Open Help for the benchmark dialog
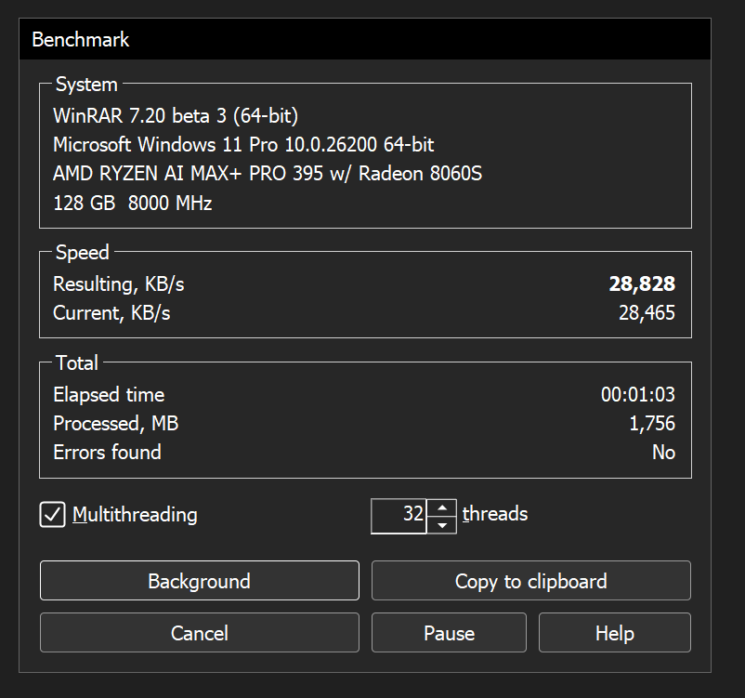This screenshot has height=698, width=745. (x=614, y=633)
